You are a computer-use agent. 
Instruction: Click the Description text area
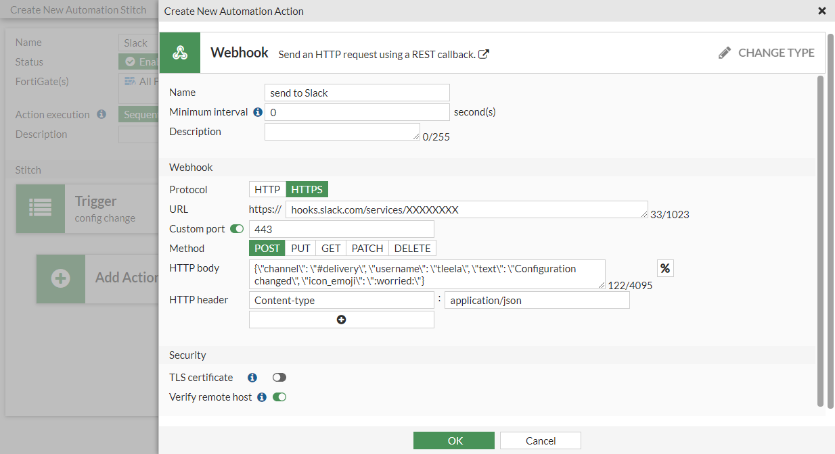pyautogui.click(x=342, y=132)
